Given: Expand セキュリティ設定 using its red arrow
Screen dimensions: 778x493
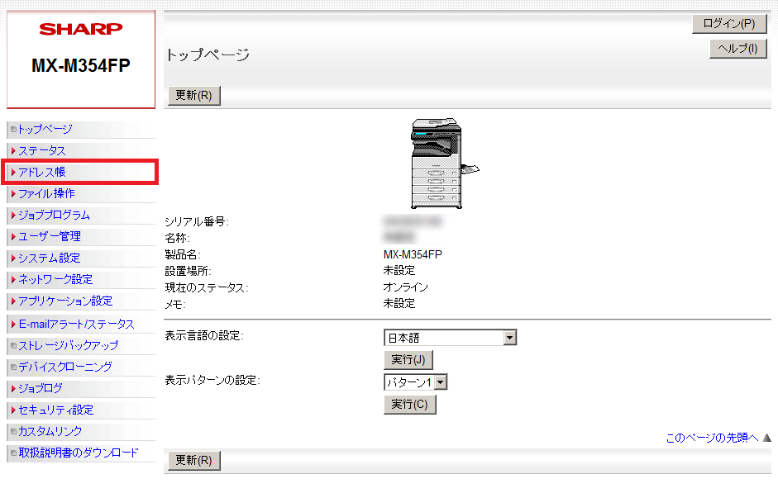Looking at the screenshot, I should coord(13,410).
